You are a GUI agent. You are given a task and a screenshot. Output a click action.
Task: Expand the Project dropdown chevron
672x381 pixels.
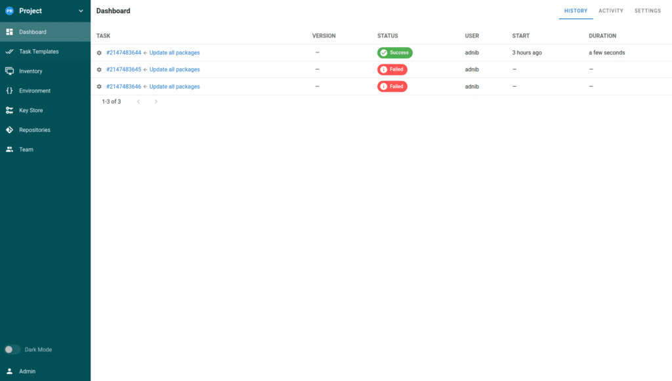click(x=81, y=11)
